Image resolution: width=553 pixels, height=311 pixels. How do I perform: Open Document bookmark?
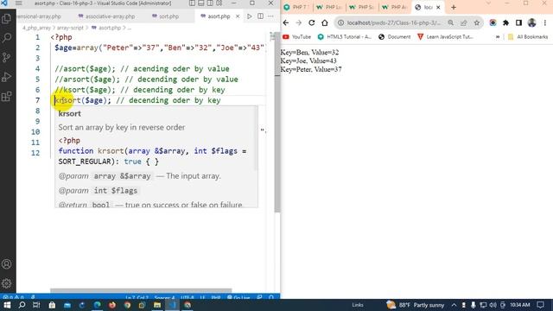tap(394, 36)
